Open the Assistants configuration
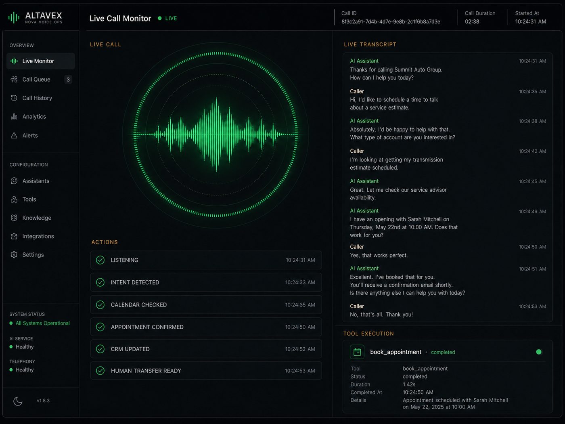 (41, 181)
